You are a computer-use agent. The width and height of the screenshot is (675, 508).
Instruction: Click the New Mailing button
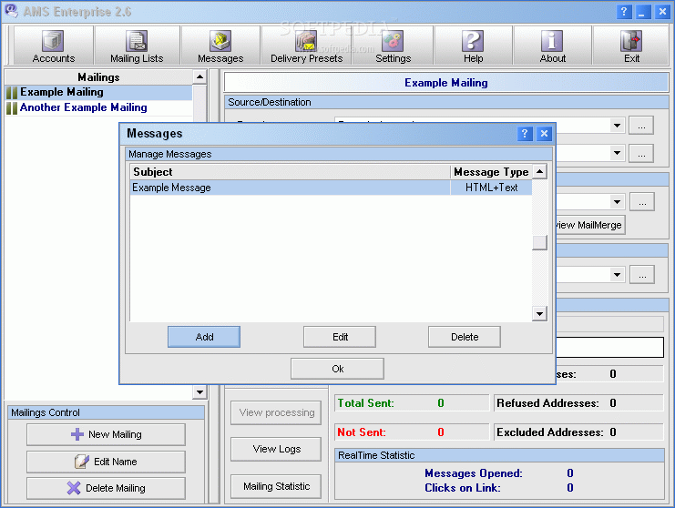106,434
